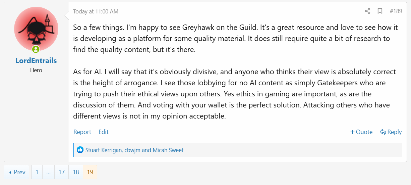Report this post
Image resolution: width=411 pixels, height=185 pixels.
pos(82,132)
